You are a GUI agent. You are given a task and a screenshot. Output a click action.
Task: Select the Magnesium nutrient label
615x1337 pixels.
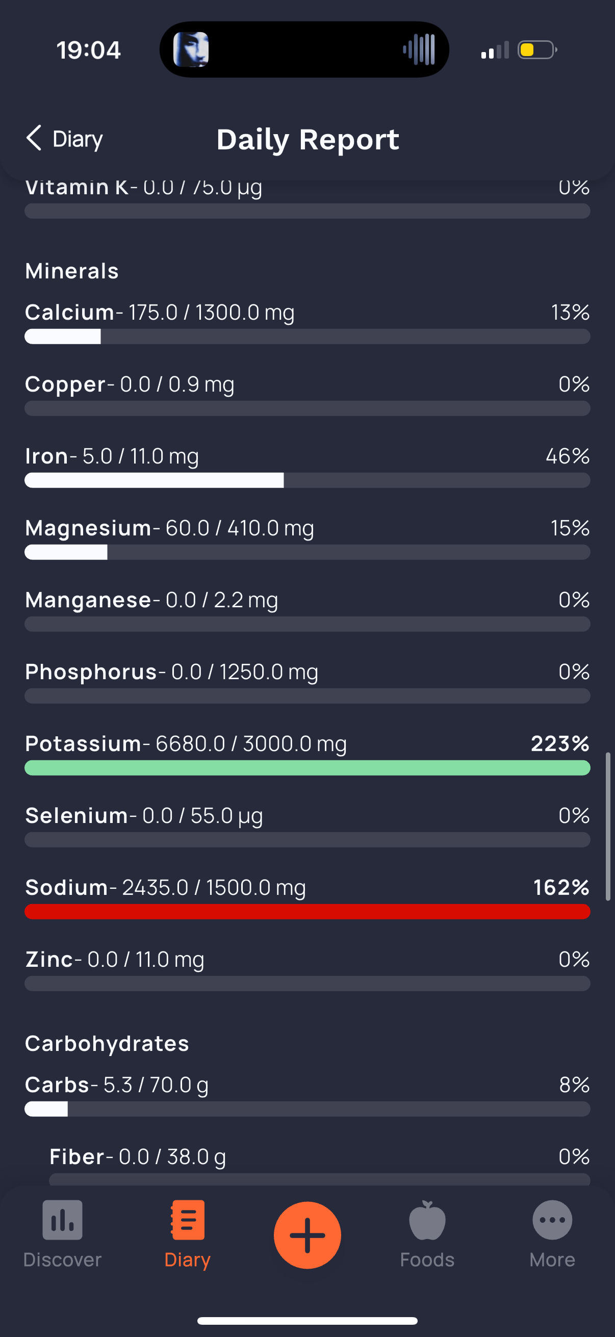[88, 528]
